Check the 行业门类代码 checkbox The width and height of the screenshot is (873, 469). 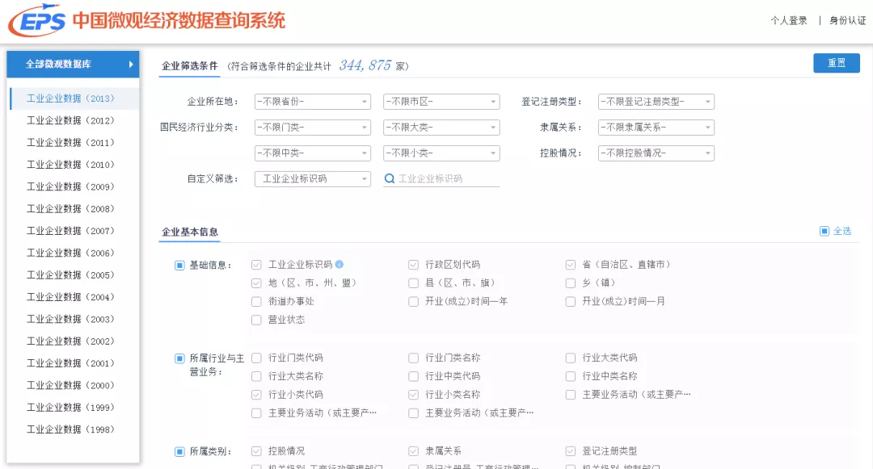(256, 358)
